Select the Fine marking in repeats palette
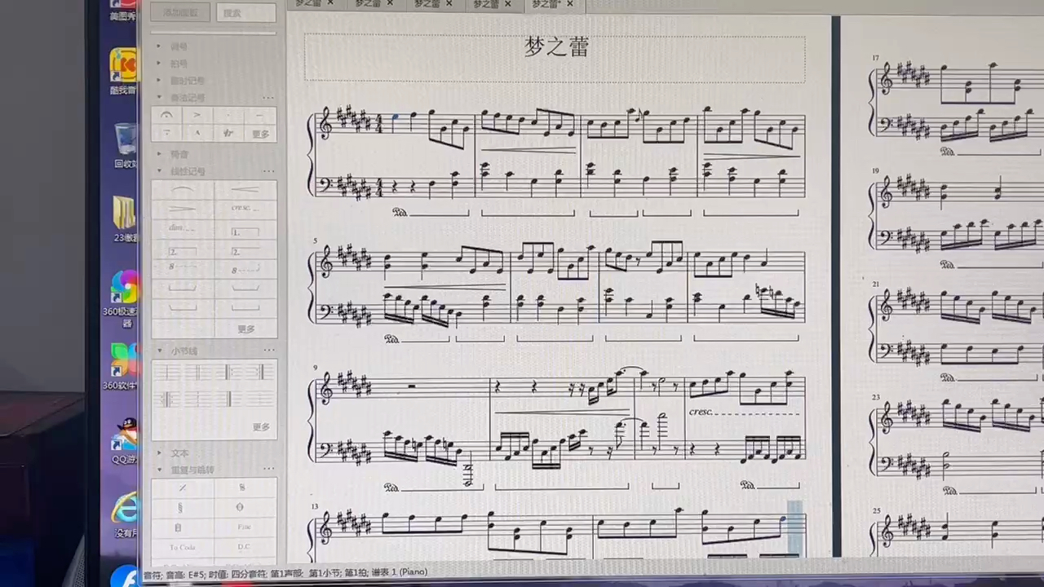Viewport: 1044px width, 587px height. pyautogui.click(x=244, y=527)
